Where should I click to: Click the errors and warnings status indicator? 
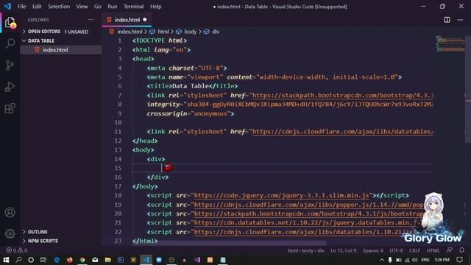[x=17, y=250]
